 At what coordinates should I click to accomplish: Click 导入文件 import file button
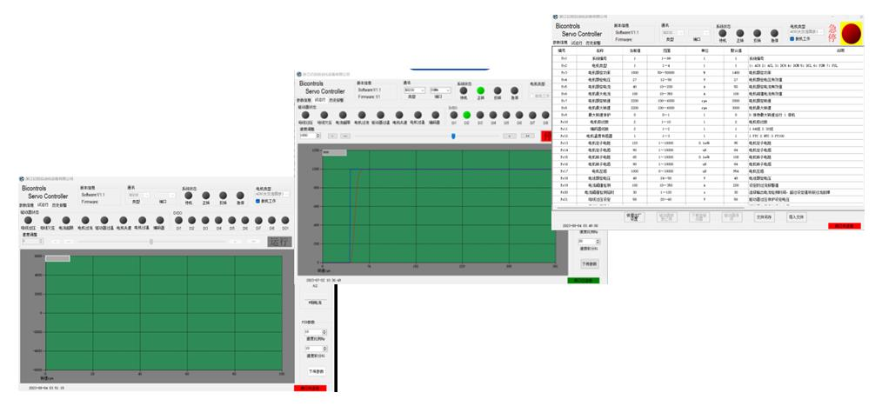pos(796,217)
